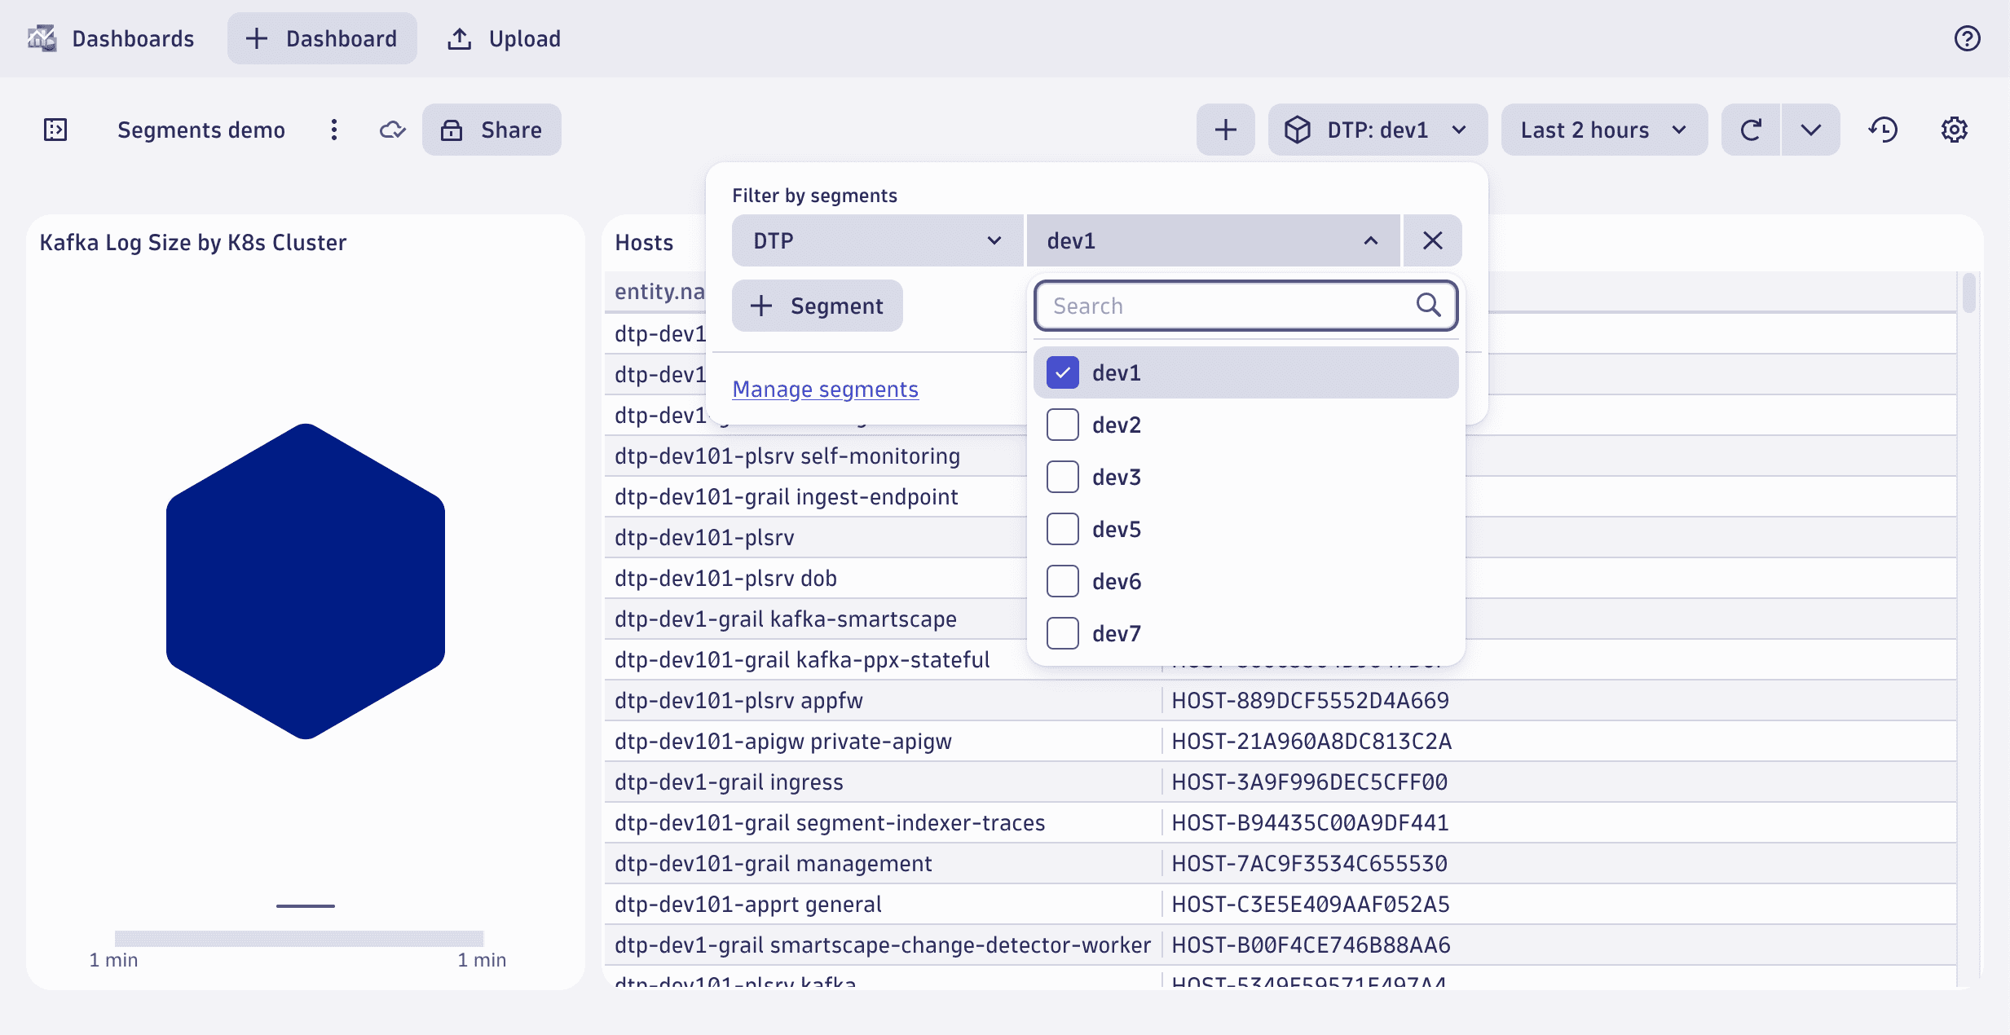This screenshot has height=1035, width=2010.
Task: Enable the dev2 segment checkbox
Action: 1064,425
